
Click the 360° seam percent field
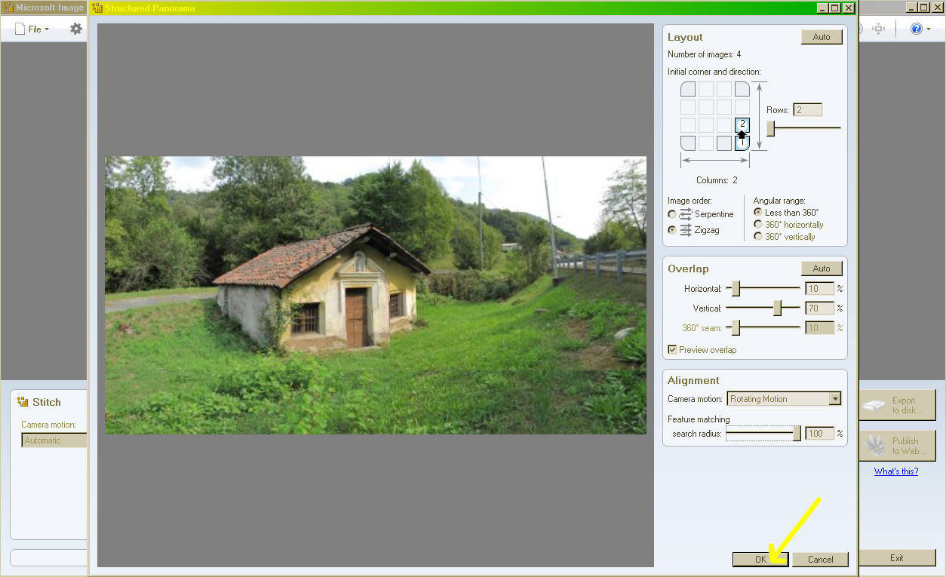819,327
